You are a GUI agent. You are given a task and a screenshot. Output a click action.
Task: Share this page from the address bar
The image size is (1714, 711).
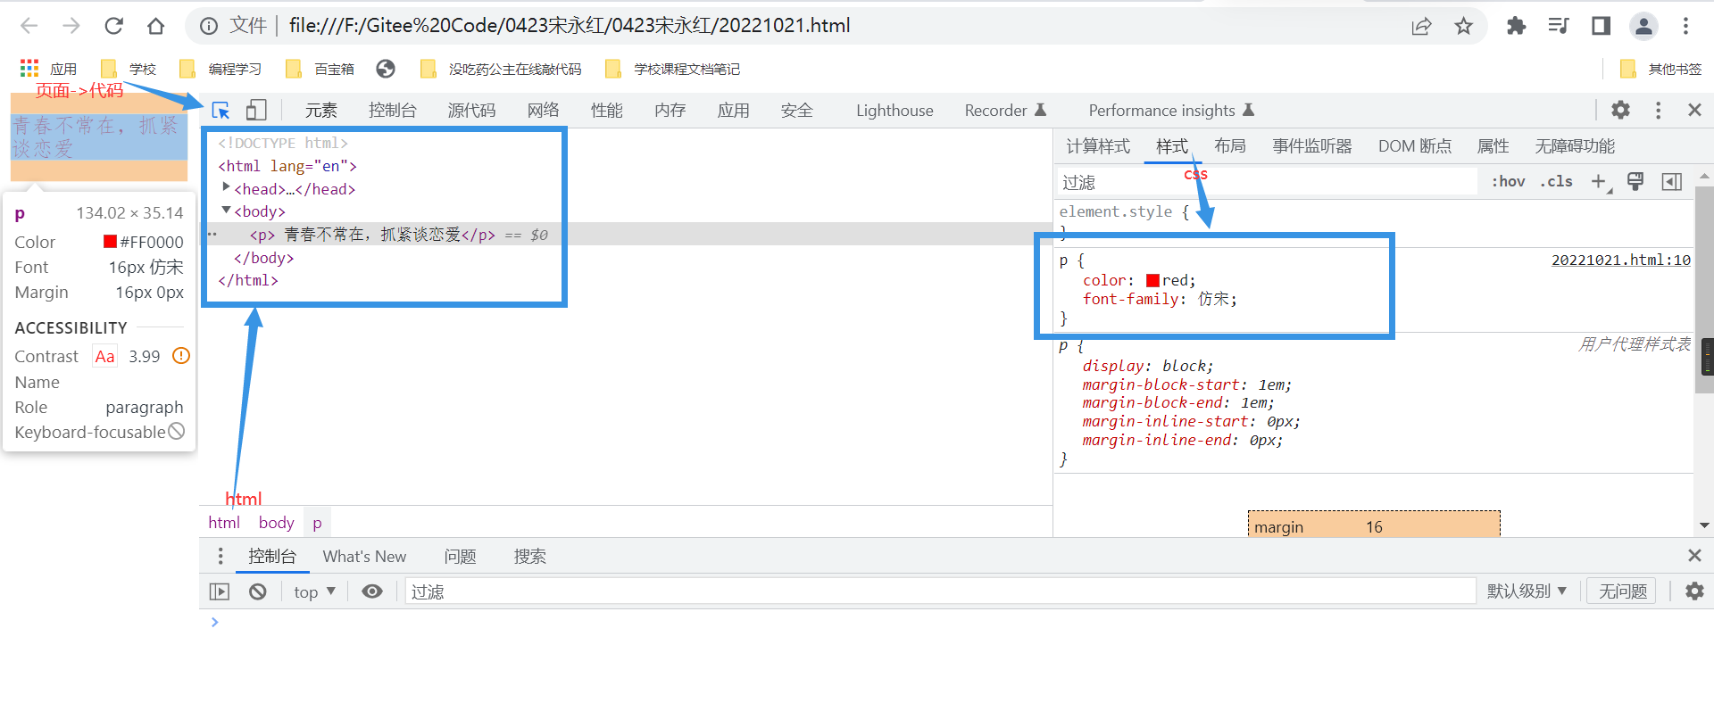click(x=1421, y=26)
